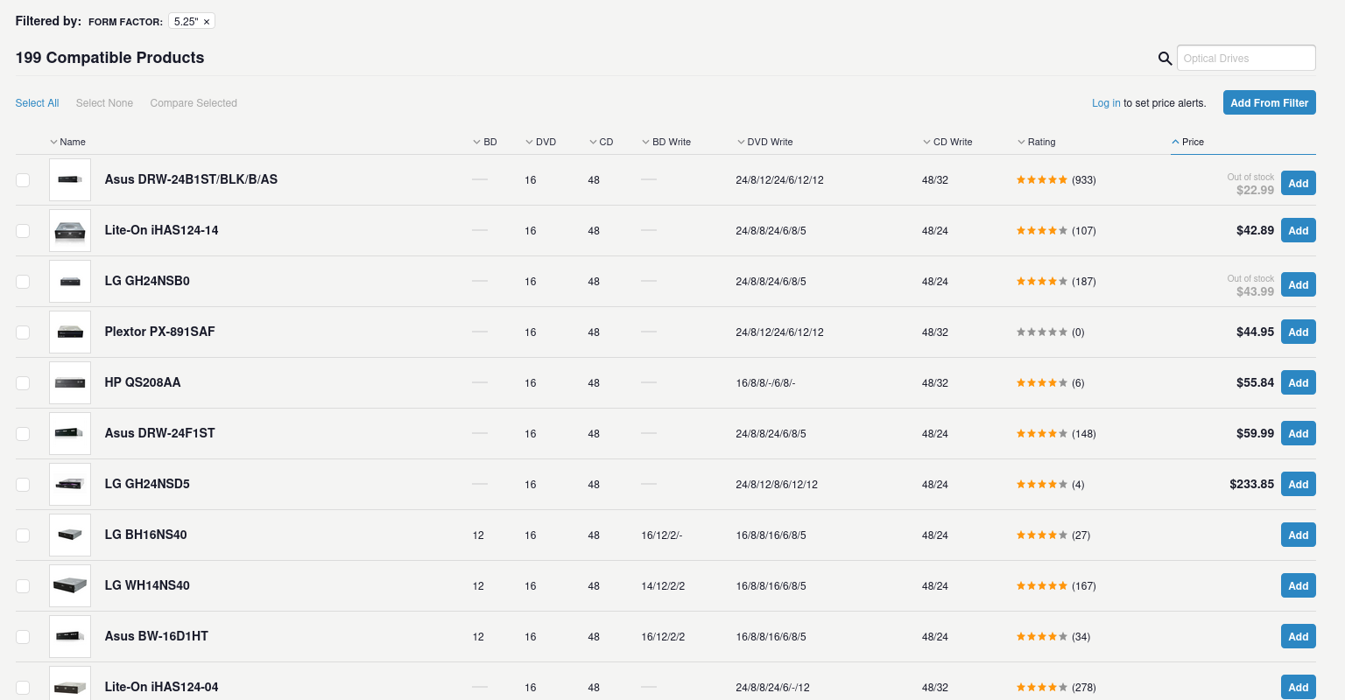1345x700 pixels.
Task: Add the Asus DRW-24F1ST drive
Action: pyautogui.click(x=1299, y=433)
